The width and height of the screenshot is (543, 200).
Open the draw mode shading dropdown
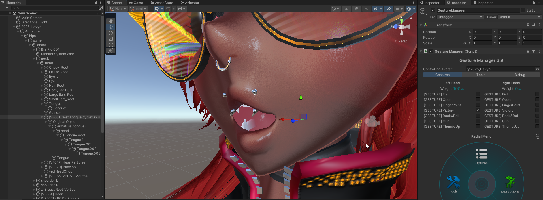335,9
